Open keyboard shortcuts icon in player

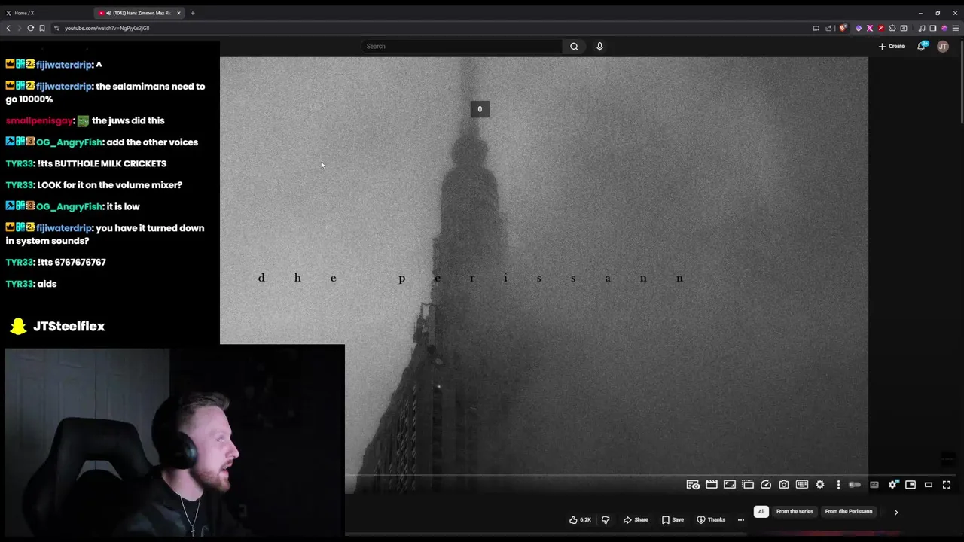tap(802, 485)
